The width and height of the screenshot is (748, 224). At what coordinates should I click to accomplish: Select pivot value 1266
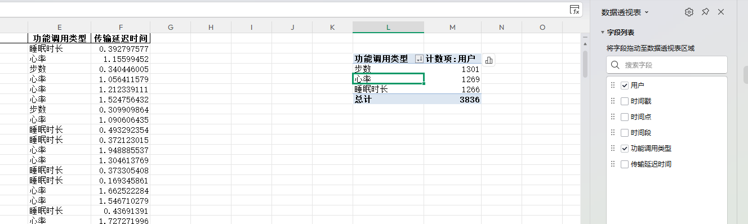coord(453,89)
